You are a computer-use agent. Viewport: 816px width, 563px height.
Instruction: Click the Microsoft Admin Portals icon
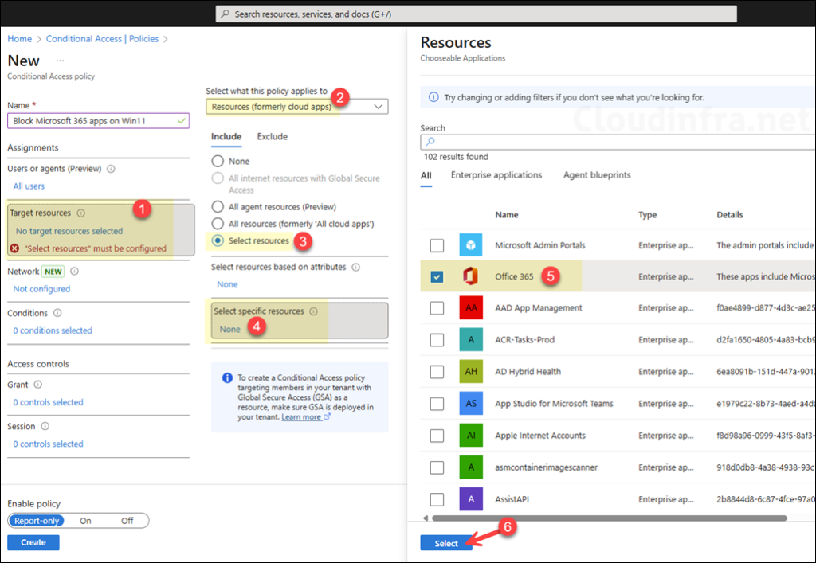[x=471, y=244]
